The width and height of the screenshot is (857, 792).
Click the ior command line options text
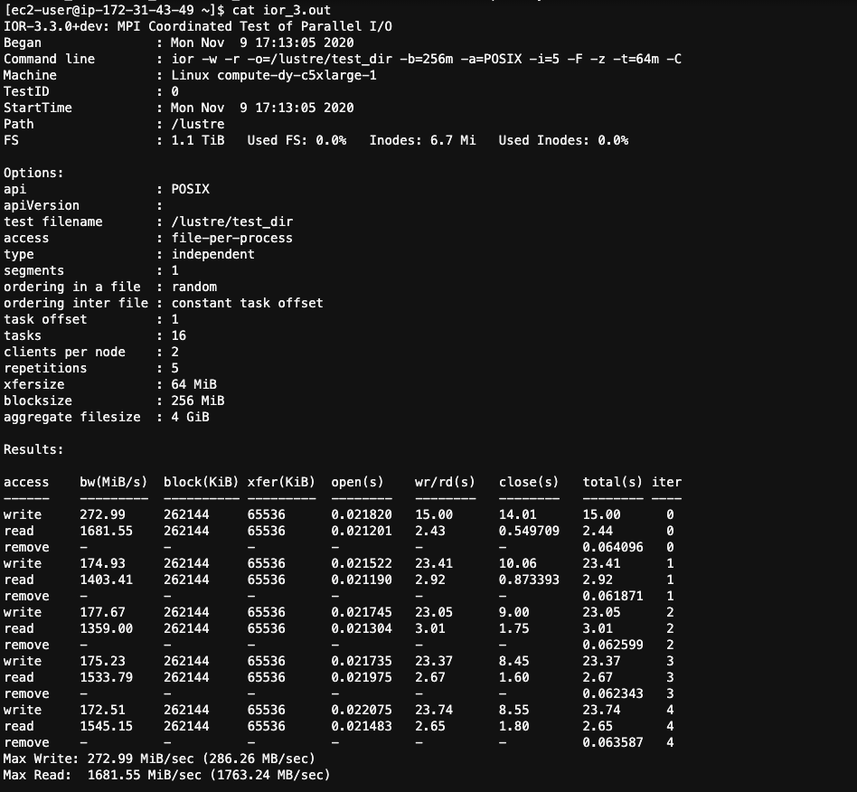pyautogui.click(x=427, y=59)
